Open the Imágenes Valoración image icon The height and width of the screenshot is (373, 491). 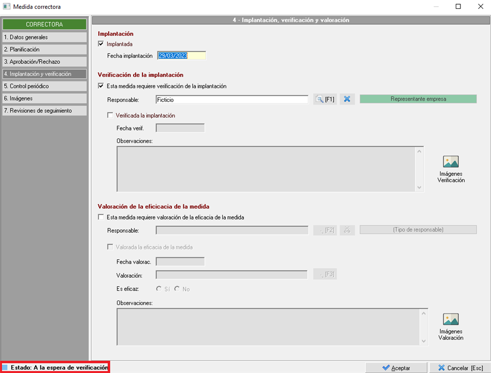point(451,319)
